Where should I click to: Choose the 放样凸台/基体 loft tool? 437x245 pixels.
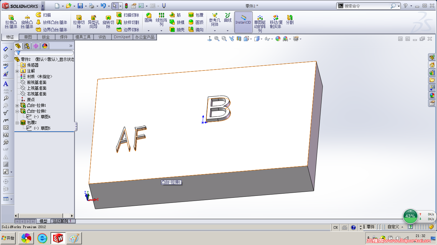click(52, 22)
